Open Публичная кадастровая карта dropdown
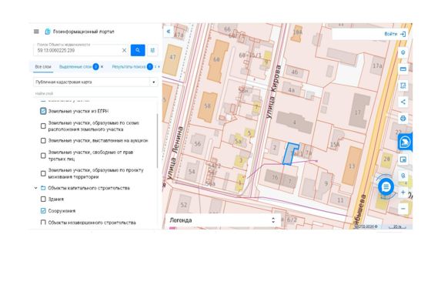Viewport: 431px width, 305px height. pyautogui.click(x=95, y=82)
